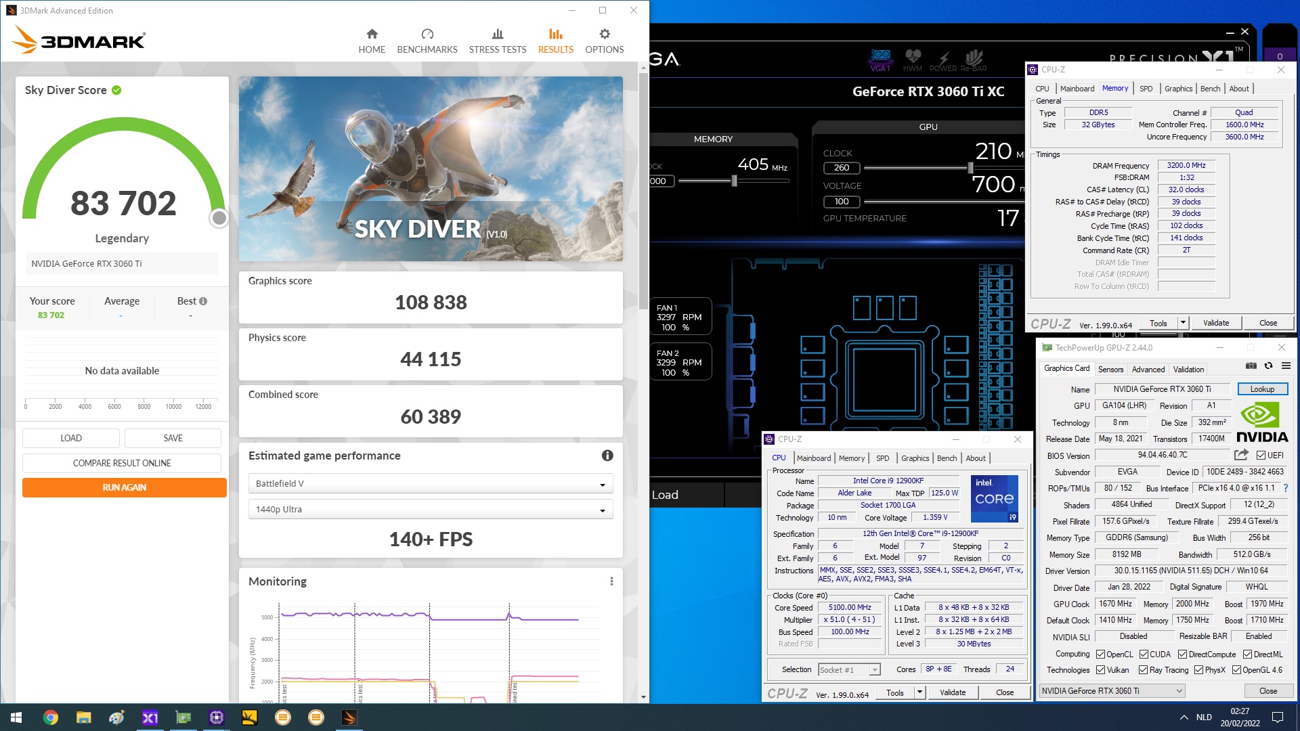This screenshot has height=731, width=1300.
Task: Click the Lookup button in GPU-Z
Action: pos(1262,389)
